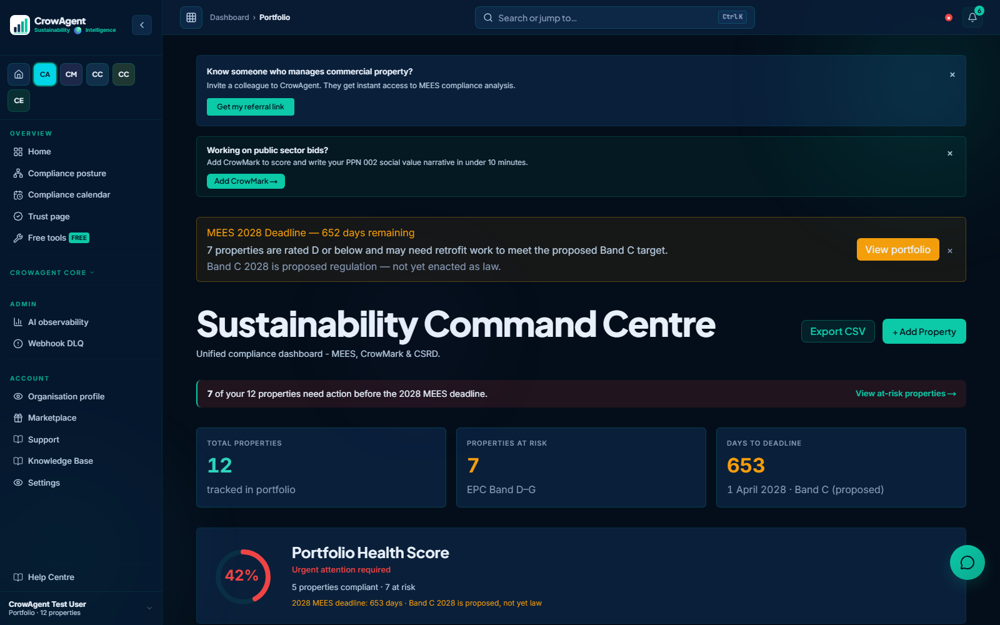Viewport: 1000px width, 625px height.
Task: Open the app grid icon beside breadcrumbs
Action: (191, 17)
